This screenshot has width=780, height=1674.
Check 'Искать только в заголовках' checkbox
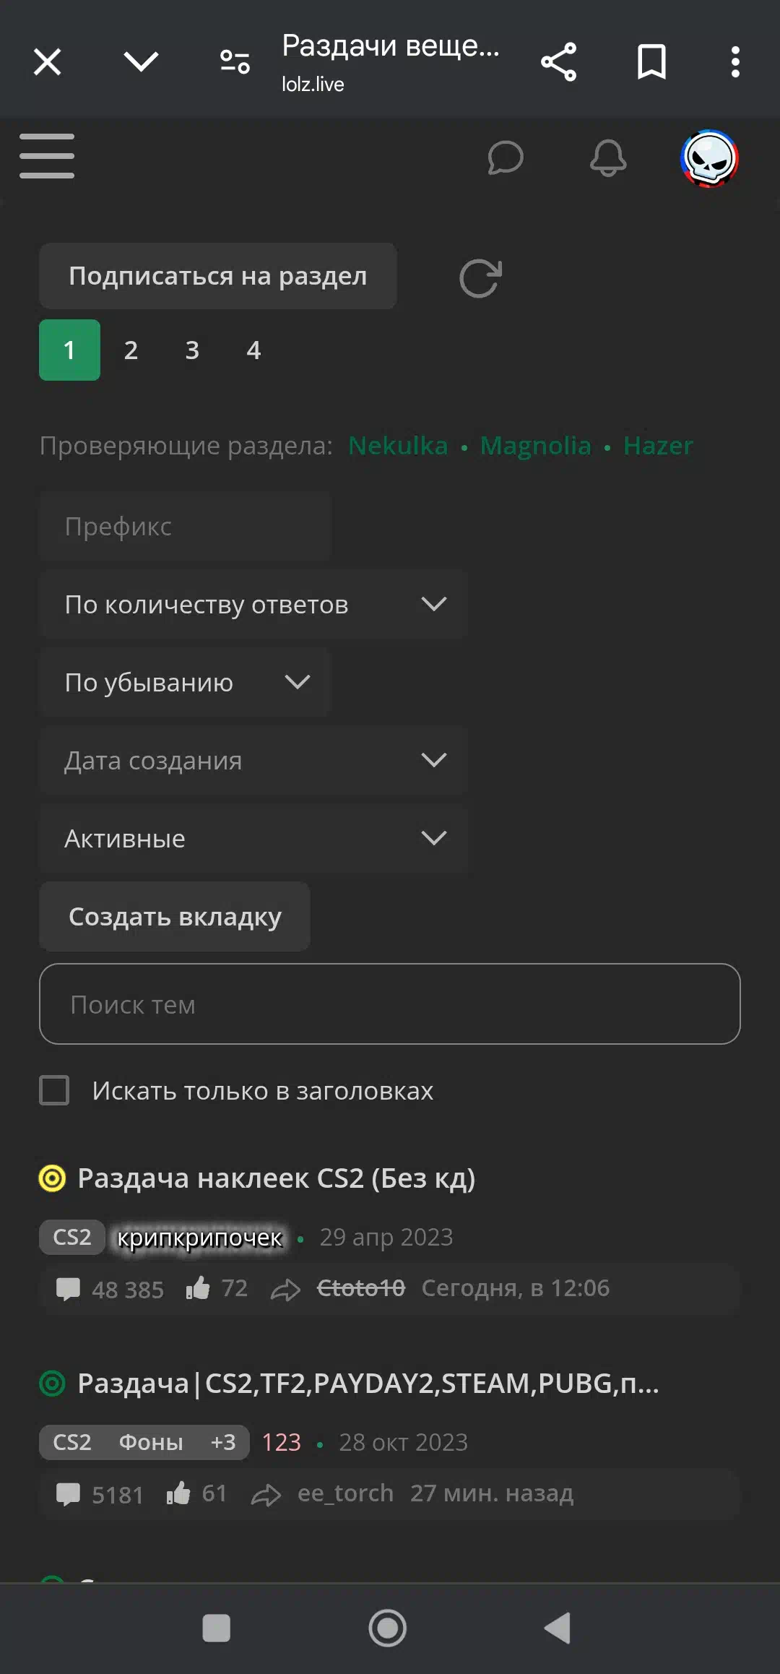click(x=54, y=1090)
